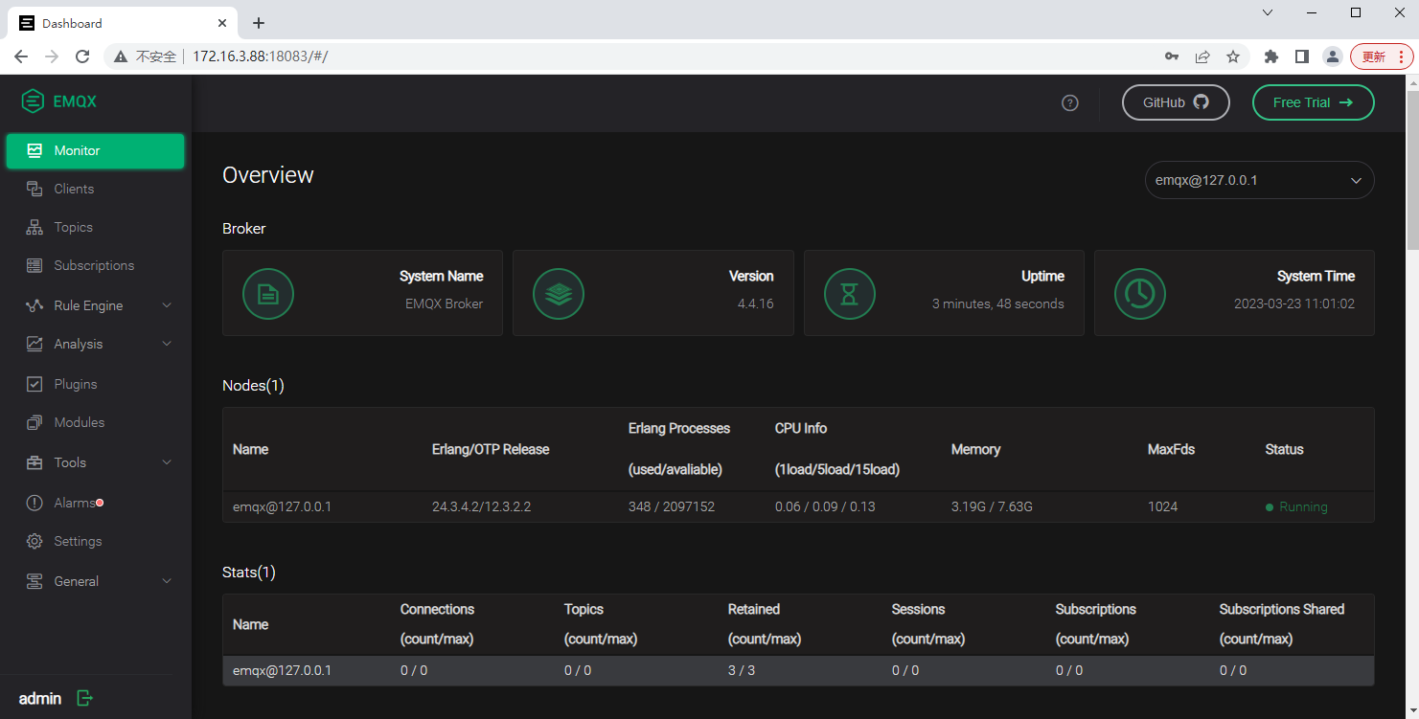Screen dimensions: 1419x719
Task: Open the emqx@127.0.0.1 node dropdown
Action: 1259,180
